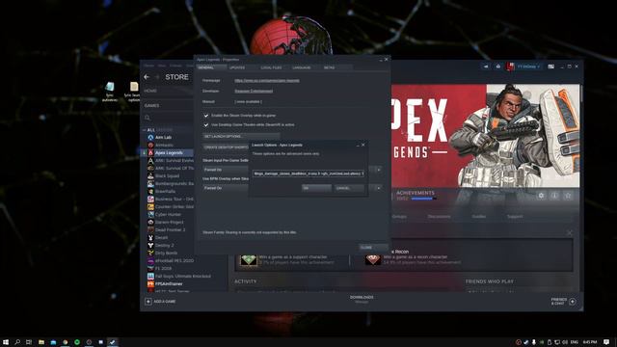Screen dimensions: 617x347
Task: Click Downloads Manage at bottom of Steam
Action: pyautogui.click(x=362, y=300)
